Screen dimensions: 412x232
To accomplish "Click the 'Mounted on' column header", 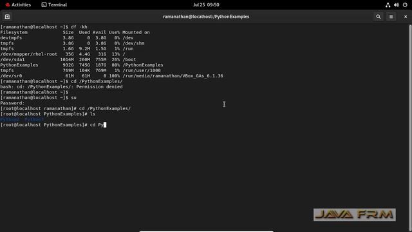I will [136, 32].
